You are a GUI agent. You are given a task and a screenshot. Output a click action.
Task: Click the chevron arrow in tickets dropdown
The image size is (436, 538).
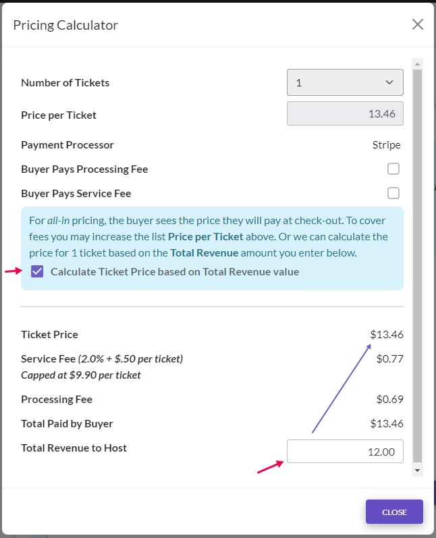389,82
